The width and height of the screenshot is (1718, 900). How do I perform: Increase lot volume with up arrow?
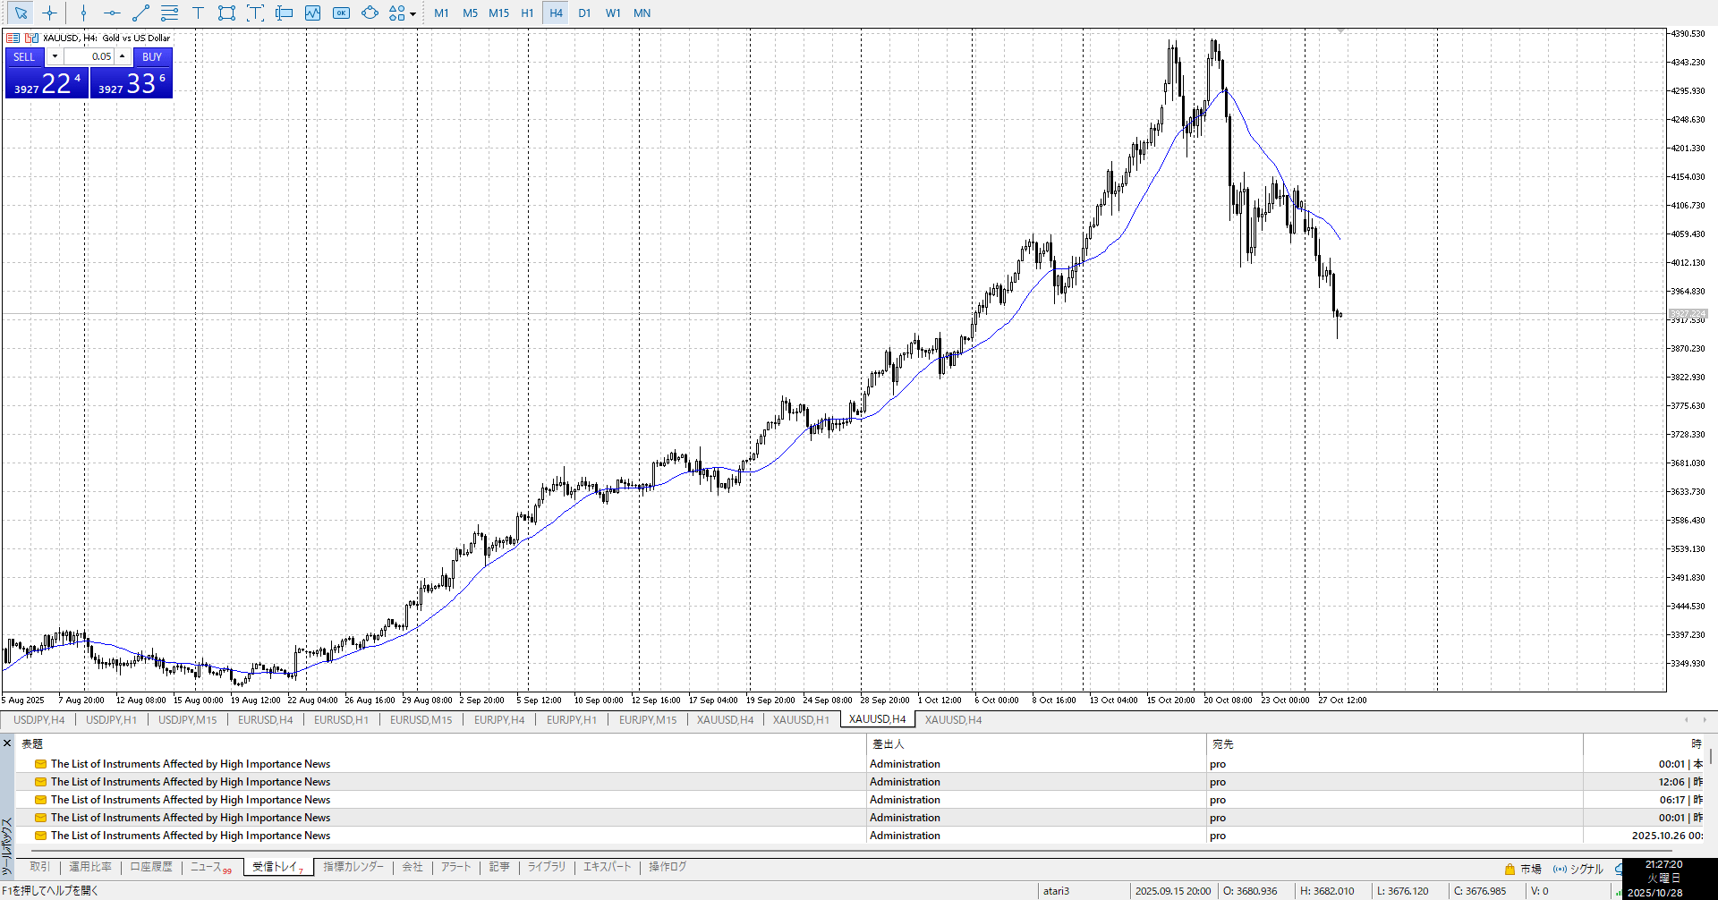point(123,56)
